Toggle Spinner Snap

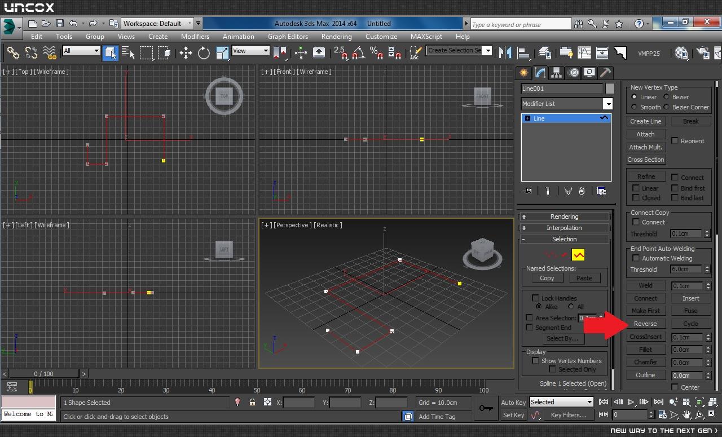pyautogui.click(x=395, y=53)
